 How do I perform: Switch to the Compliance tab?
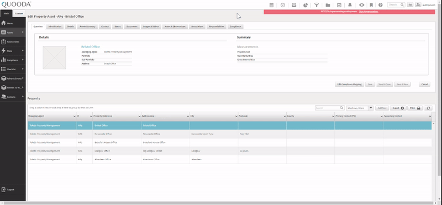tap(235, 27)
